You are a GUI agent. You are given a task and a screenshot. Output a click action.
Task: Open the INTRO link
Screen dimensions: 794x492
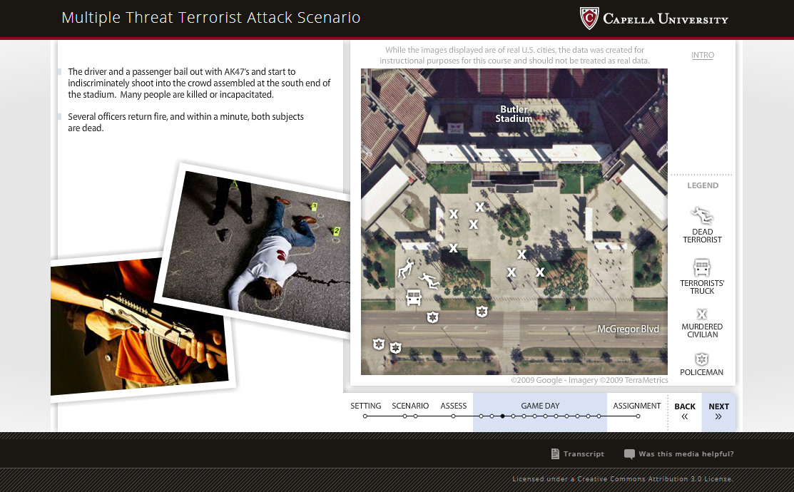[x=703, y=55]
